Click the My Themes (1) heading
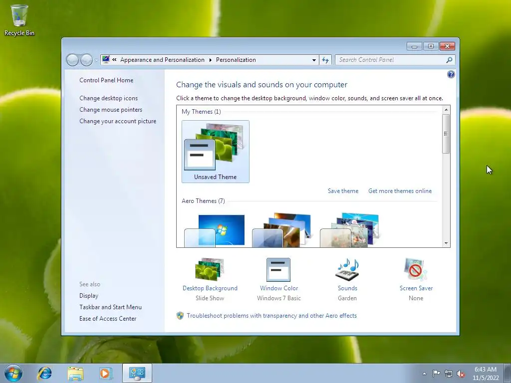511x383 pixels. coord(201,112)
